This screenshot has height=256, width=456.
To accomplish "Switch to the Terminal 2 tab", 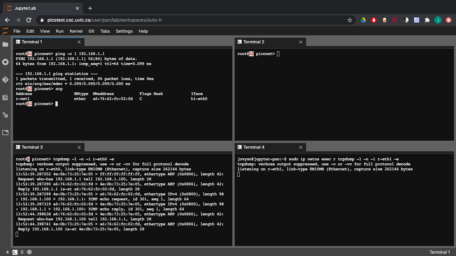I will (x=254, y=42).
